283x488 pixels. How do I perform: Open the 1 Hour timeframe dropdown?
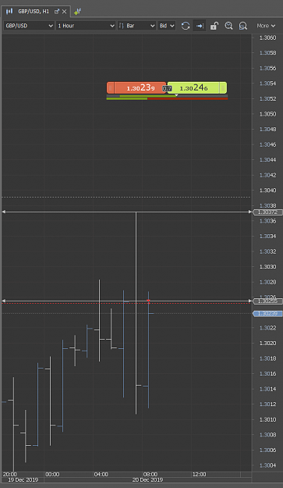tap(86, 26)
